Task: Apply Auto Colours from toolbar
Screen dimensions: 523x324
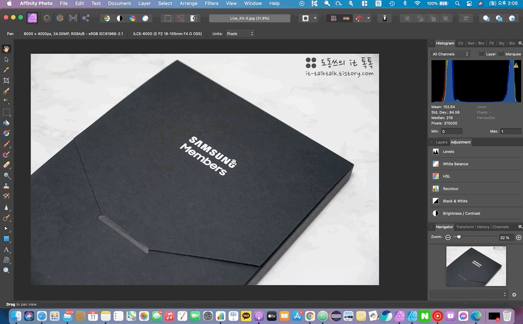Action: point(132,18)
